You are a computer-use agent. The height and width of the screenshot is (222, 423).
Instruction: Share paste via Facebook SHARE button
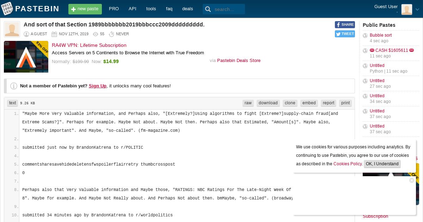click(x=345, y=25)
